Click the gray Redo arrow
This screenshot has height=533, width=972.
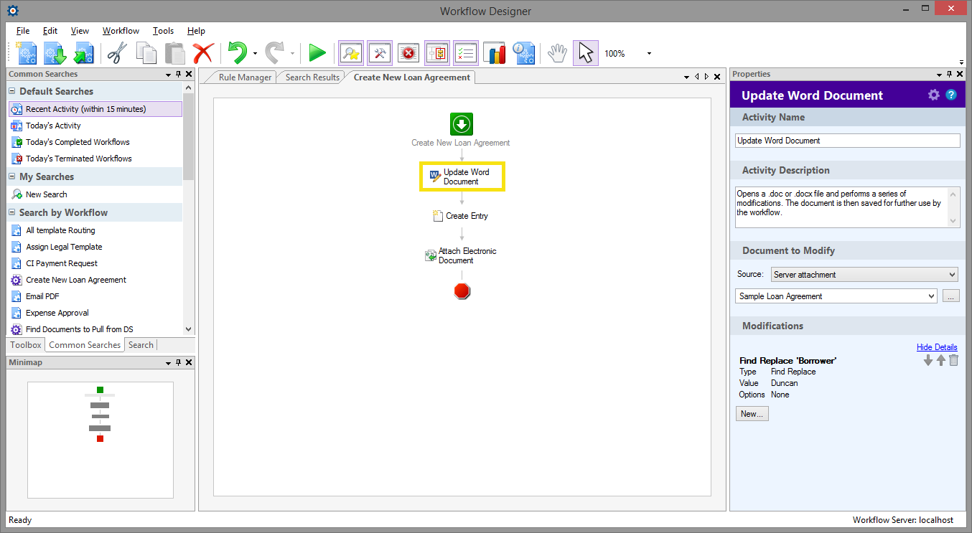pyautogui.click(x=275, y=53)
